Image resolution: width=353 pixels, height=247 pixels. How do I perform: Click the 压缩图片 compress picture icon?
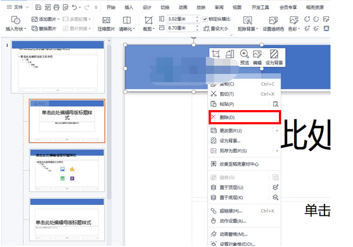coord(106,20)
